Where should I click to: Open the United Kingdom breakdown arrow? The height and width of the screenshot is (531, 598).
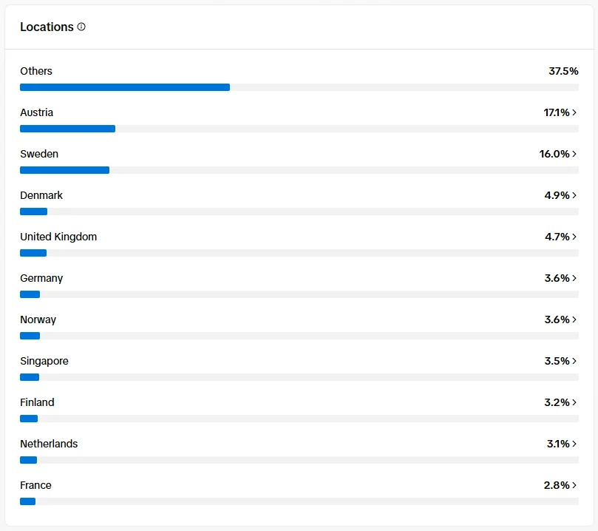[576, 237]
